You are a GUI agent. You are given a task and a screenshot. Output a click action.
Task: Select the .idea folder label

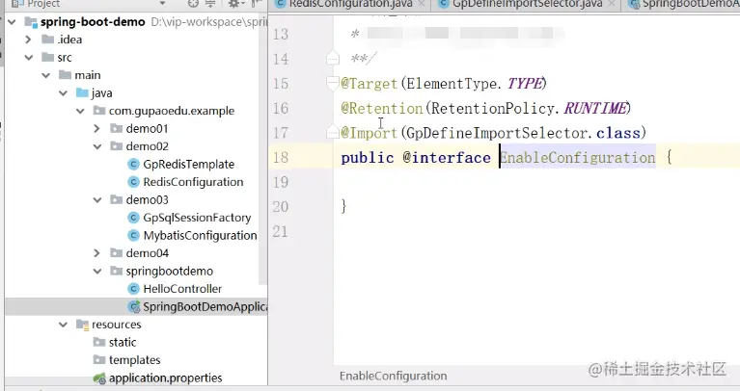coord(69,39)
